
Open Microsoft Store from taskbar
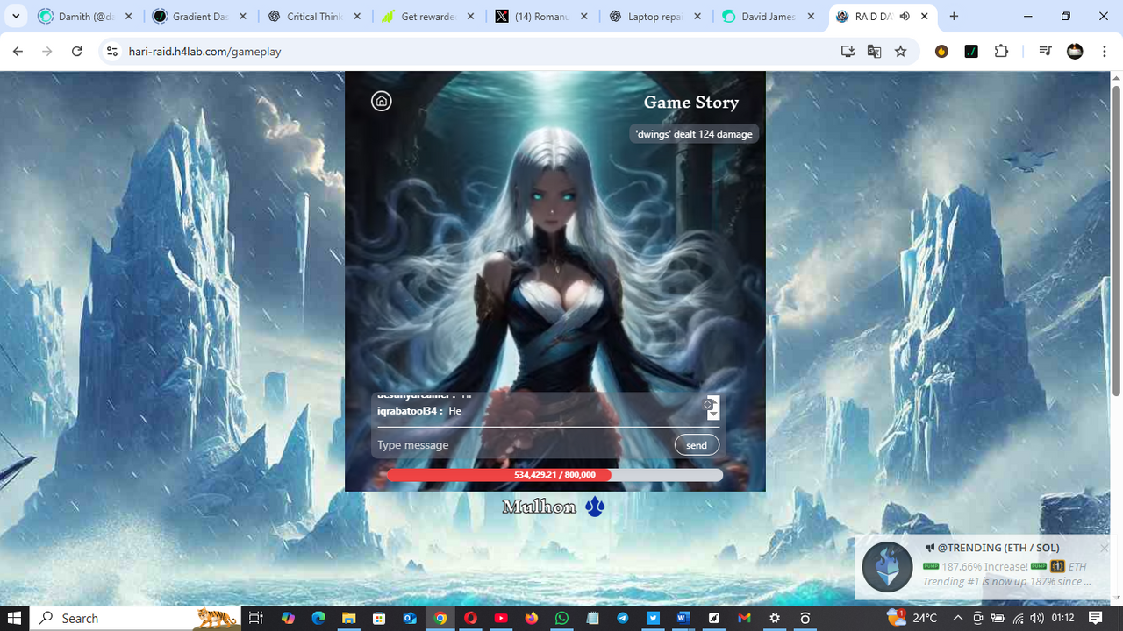(379, 618)
